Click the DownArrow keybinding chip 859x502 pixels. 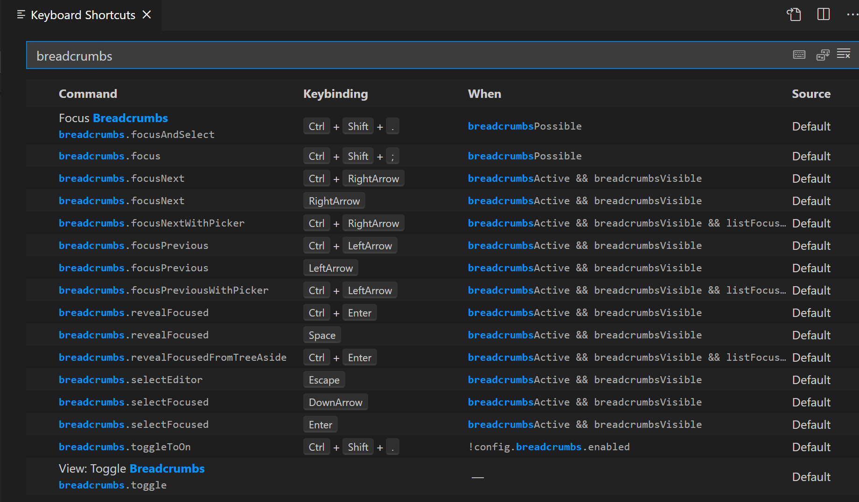[335, 402]
